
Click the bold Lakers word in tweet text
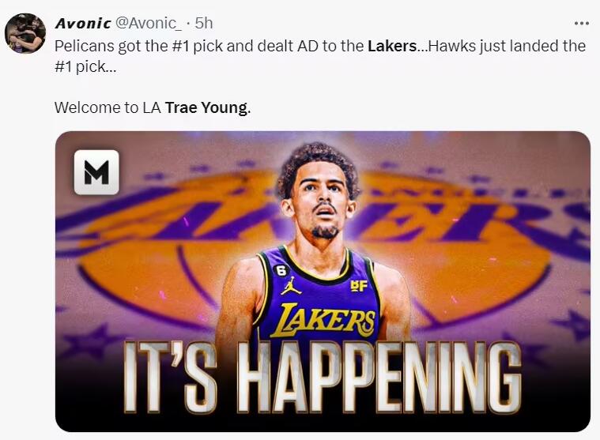point(392,46)
